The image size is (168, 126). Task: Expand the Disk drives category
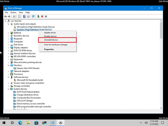tap(8, 45)
